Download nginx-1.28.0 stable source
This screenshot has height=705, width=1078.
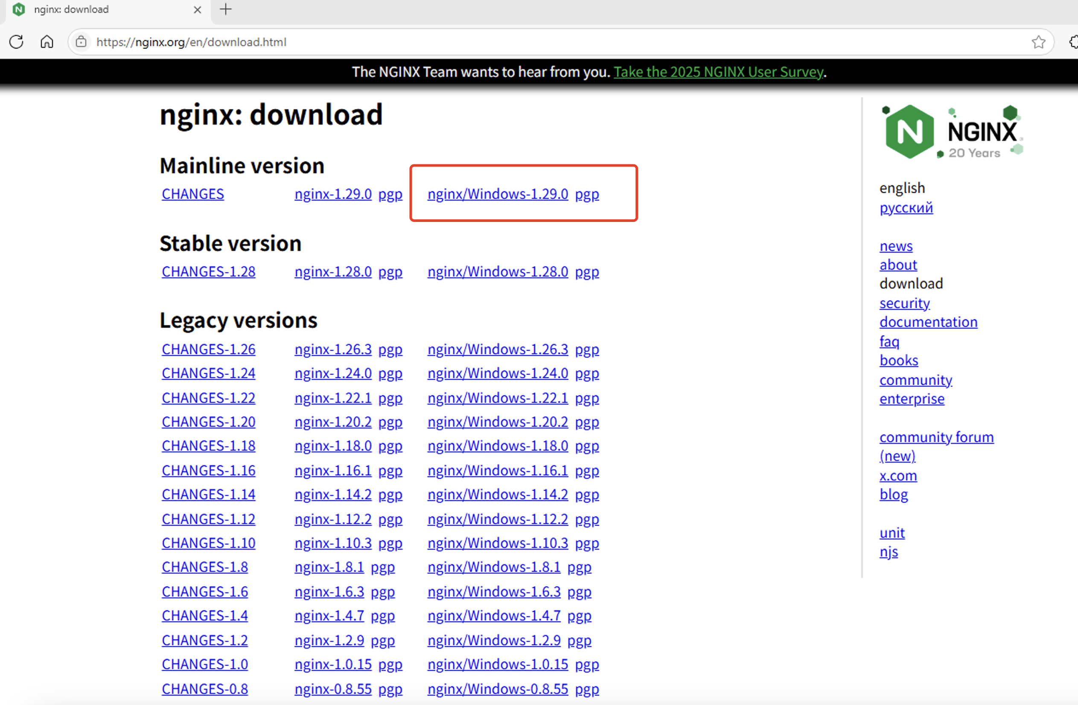tap(333, 272)
